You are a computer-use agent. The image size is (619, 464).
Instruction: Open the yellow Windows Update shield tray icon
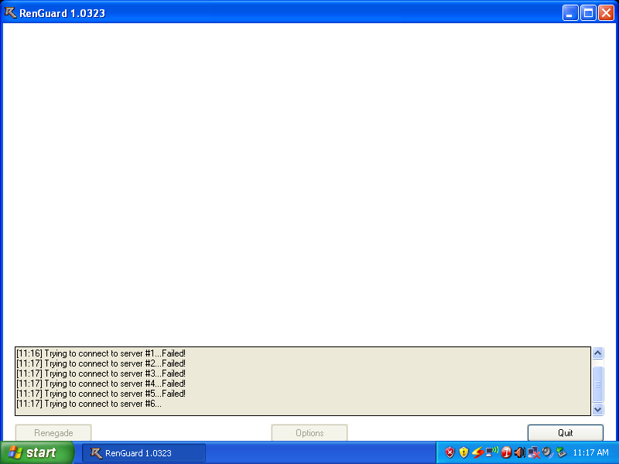click(463, 452)
